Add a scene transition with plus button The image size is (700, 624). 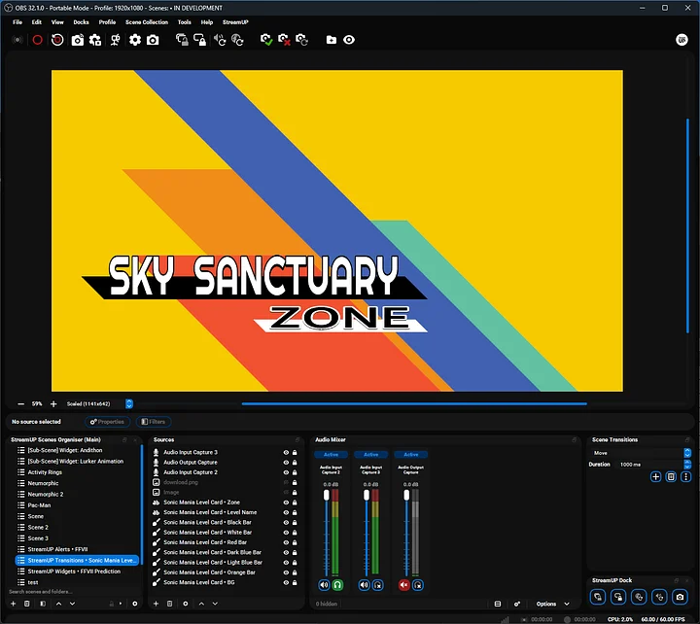click(655, 476)
